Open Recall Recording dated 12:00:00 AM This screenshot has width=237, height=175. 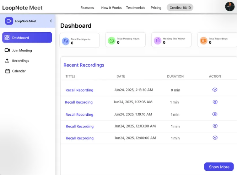coord(80,138)
